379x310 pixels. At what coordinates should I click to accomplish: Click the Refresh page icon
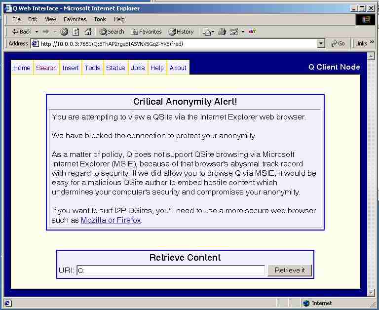click(76, 32)
